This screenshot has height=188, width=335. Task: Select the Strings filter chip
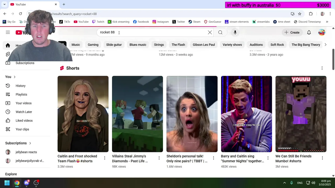tap(159, 45)
